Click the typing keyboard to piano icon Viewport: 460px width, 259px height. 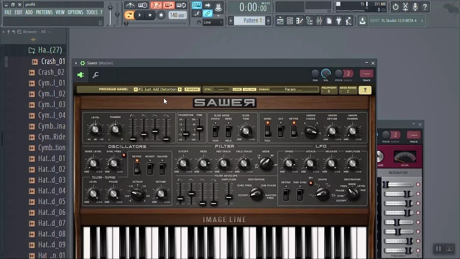click(x=197, y=5)
